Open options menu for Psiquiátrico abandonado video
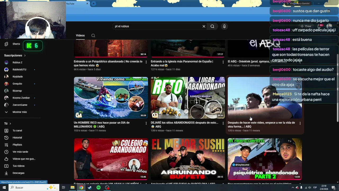 (146, 62)
